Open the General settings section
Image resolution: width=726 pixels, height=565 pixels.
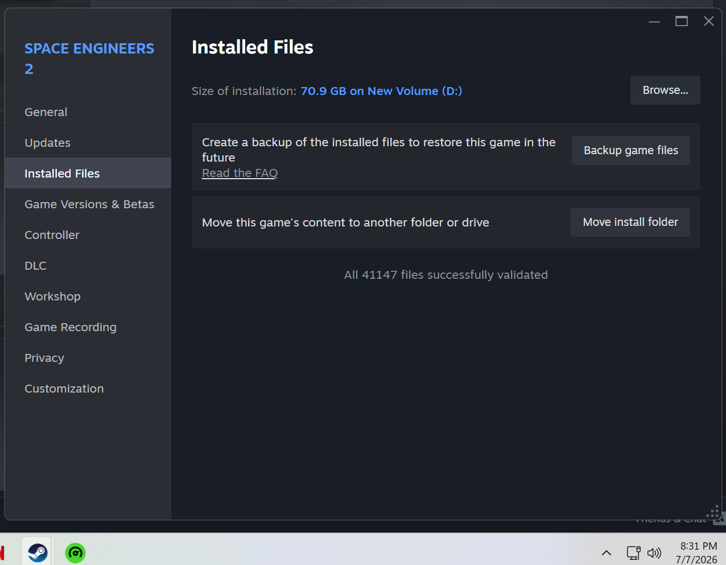[x=88, y=112]
